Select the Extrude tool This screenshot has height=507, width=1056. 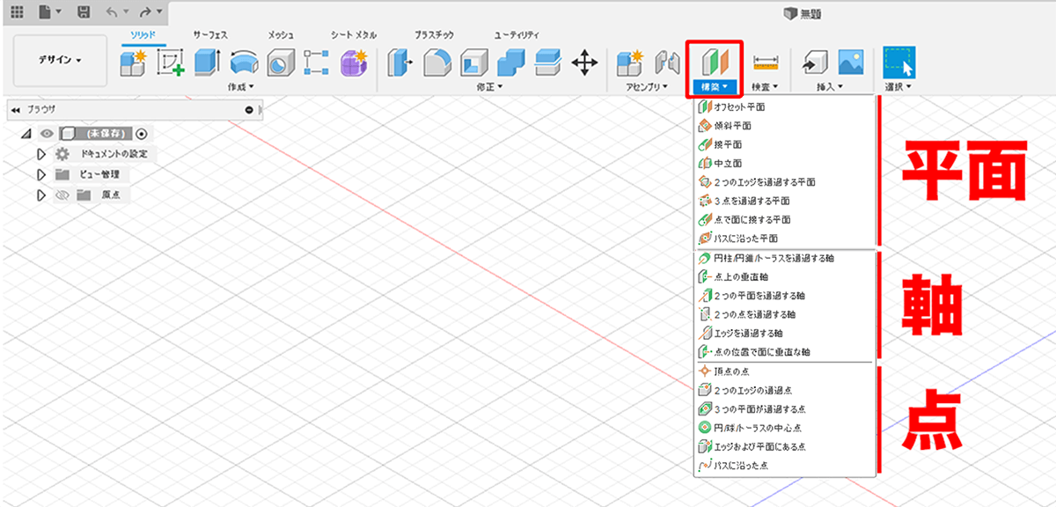point(208,62)
